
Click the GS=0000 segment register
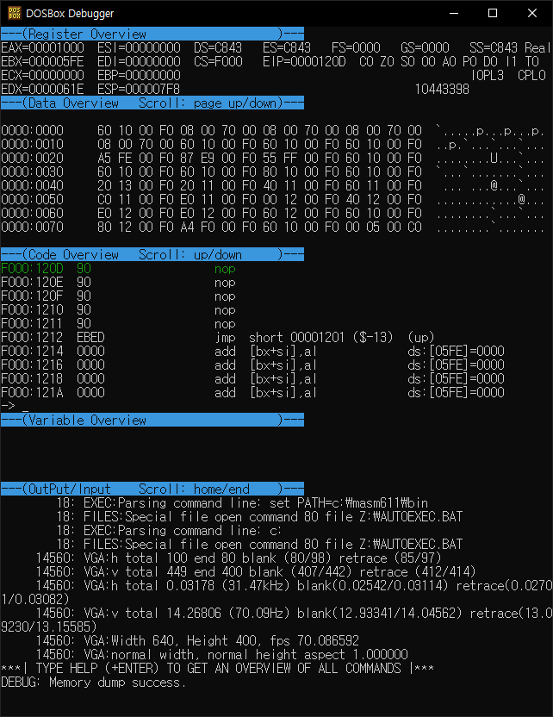425,47
